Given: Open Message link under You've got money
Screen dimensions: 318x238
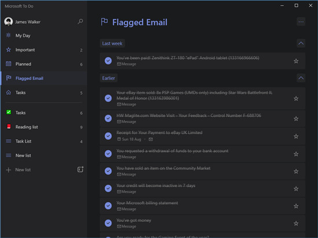Looking at the screenshot, I should pos(127,226).
